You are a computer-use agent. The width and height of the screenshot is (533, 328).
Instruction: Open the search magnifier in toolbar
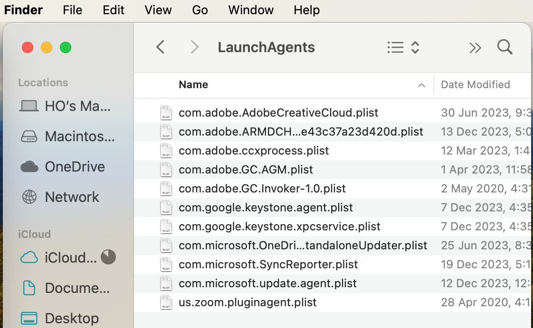504,47
